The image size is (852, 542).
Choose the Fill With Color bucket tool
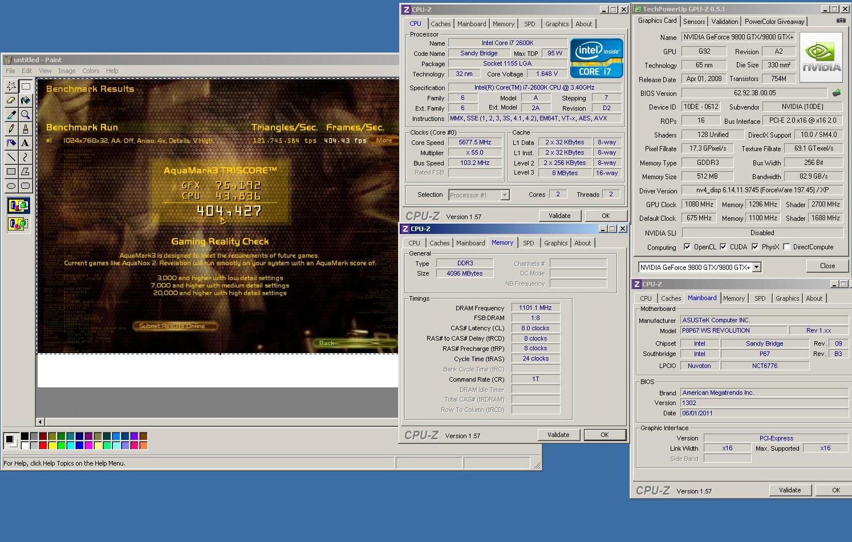click(x=26, y=100)
